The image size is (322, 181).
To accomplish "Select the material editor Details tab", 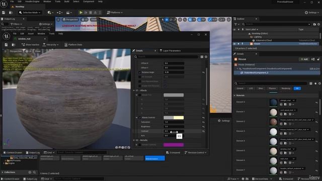I will [139, 50].
